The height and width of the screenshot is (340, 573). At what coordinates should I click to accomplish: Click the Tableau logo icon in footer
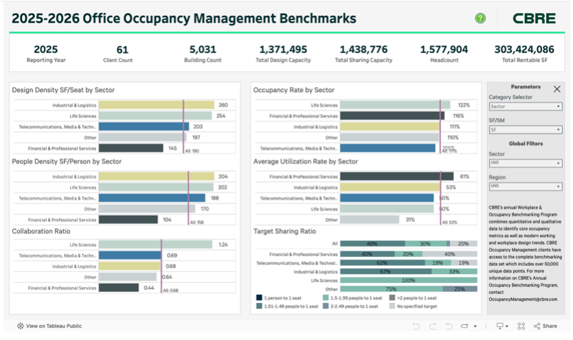pyautogui.click(x=21, y=326)
